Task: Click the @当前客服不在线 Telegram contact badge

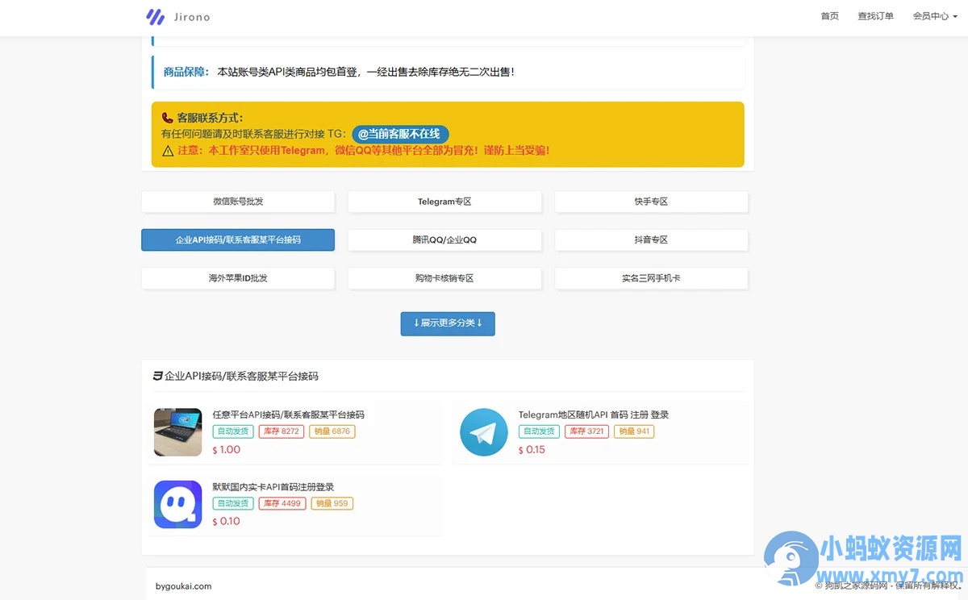Action: tap(400, 134)
